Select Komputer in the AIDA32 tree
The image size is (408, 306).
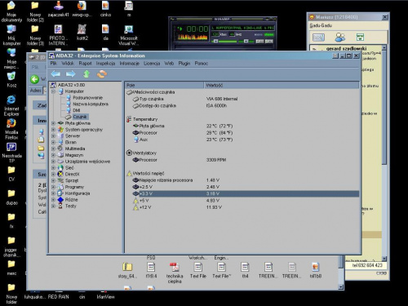tap(74, 91)
